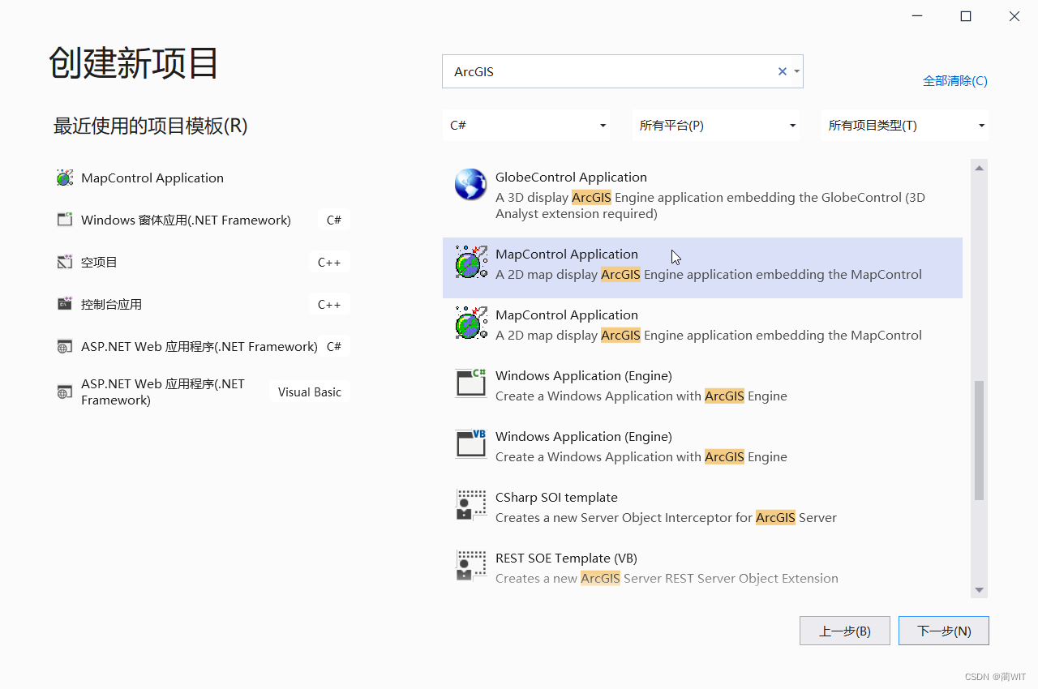Click the VB Windows Application (Engine) icon

(471, 443)
